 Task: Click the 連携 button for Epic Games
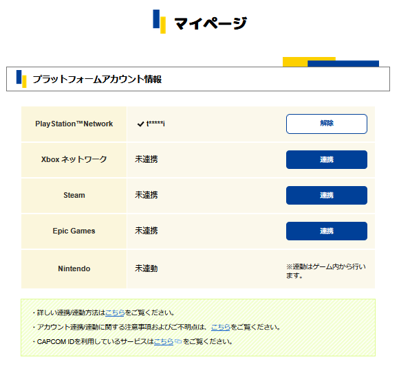326,231
